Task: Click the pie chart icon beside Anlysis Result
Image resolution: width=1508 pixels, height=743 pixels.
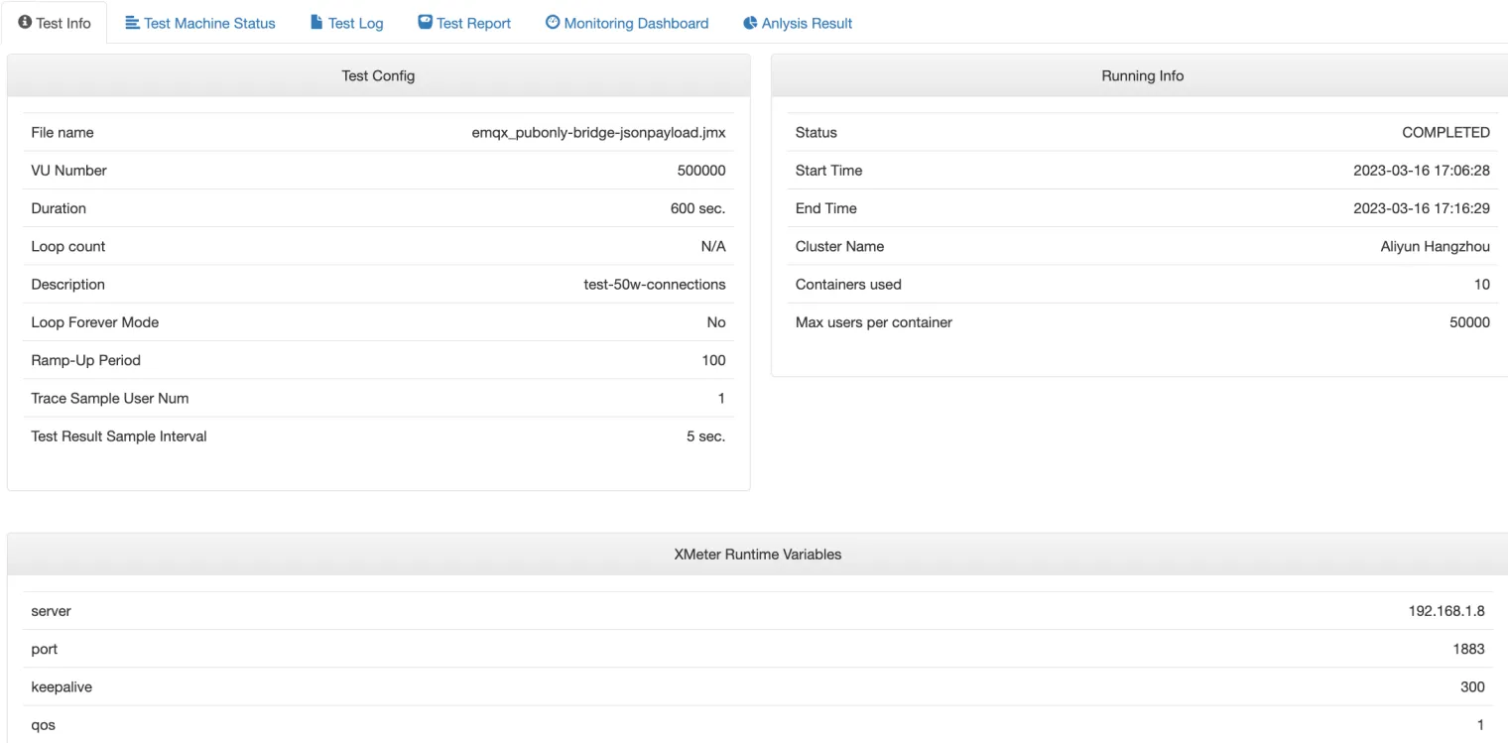Action: (750, 23)
